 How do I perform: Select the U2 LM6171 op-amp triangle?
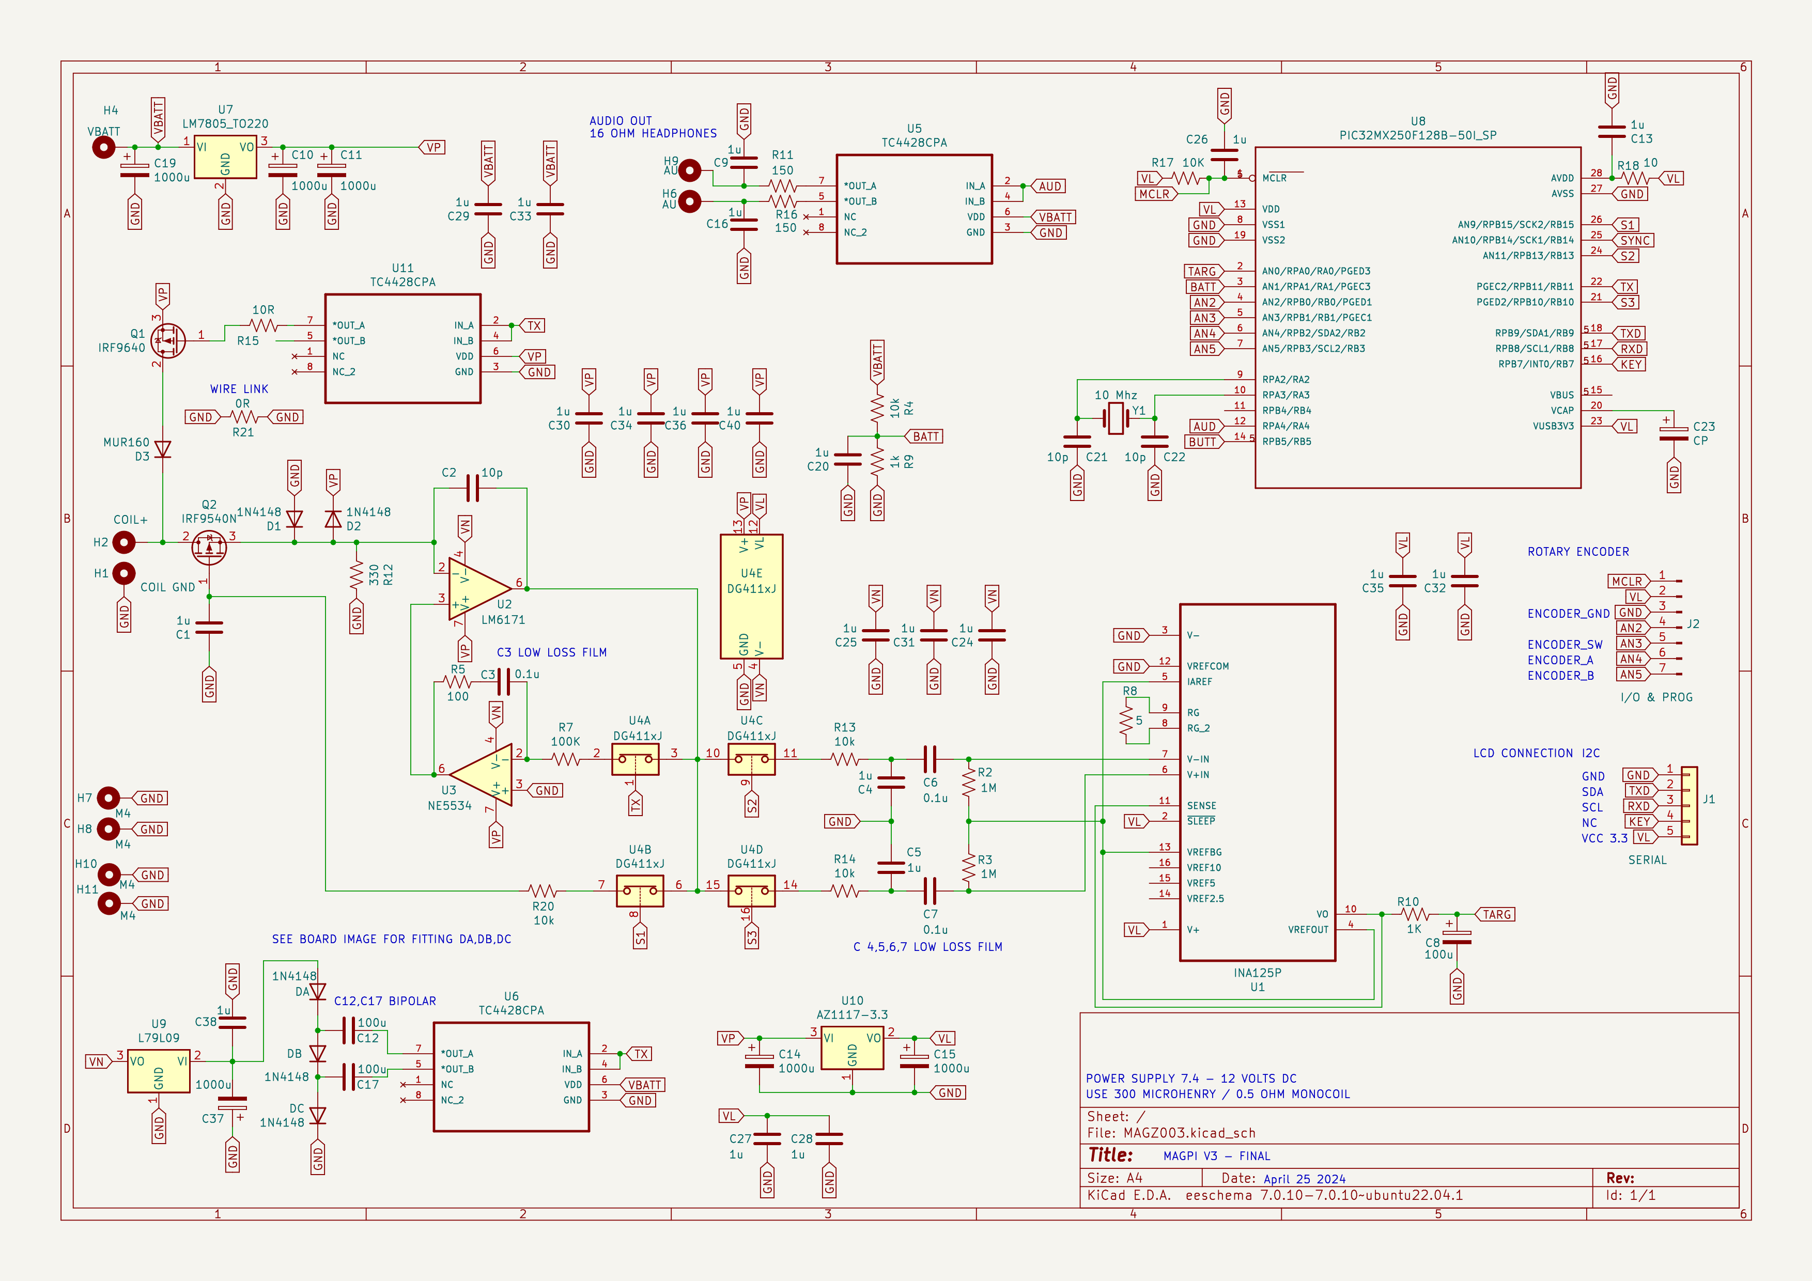point(479,588)
